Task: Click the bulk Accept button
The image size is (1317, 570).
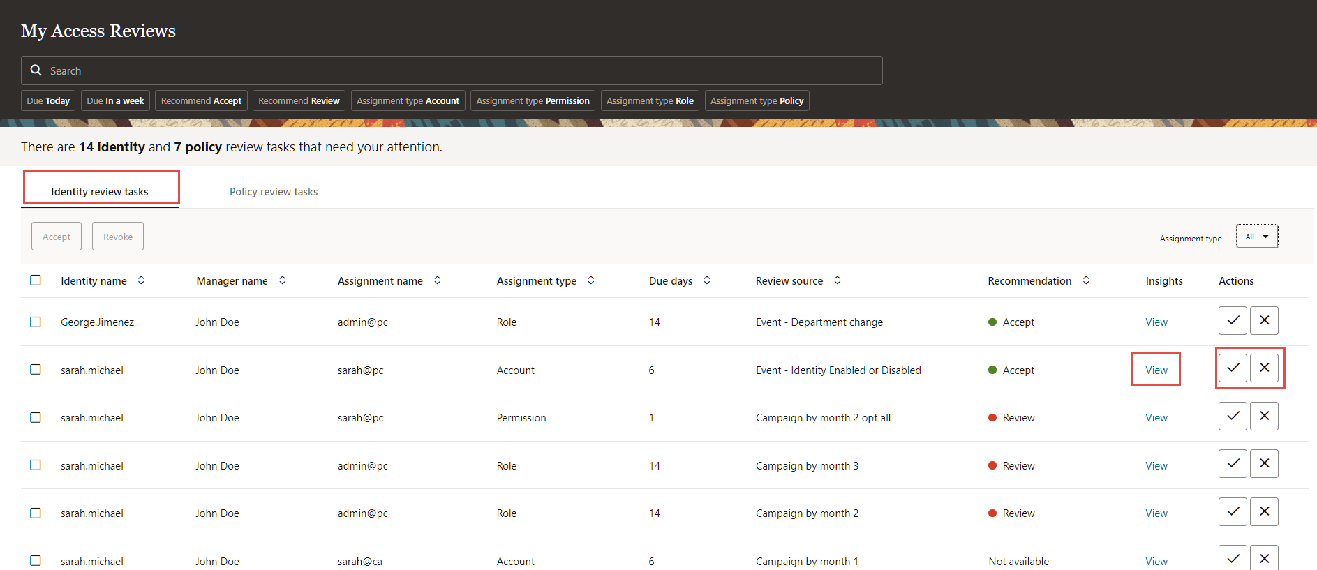Action: (57, 237)
